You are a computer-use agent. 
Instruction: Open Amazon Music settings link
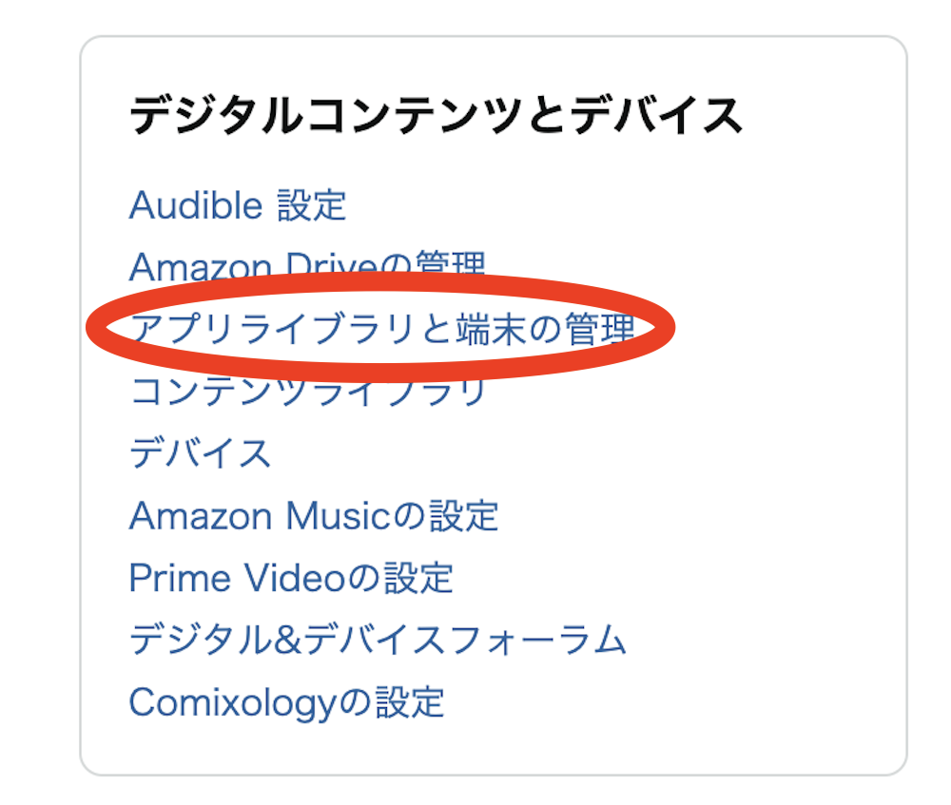(x=314, y=516)
